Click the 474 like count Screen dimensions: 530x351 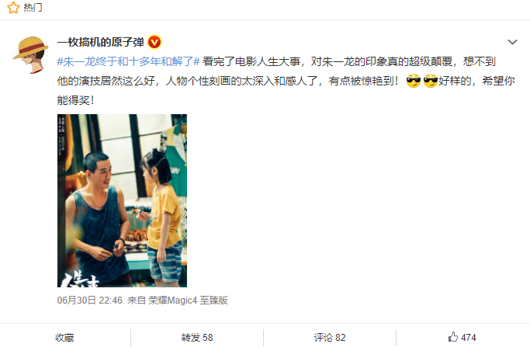coord(468,338)
